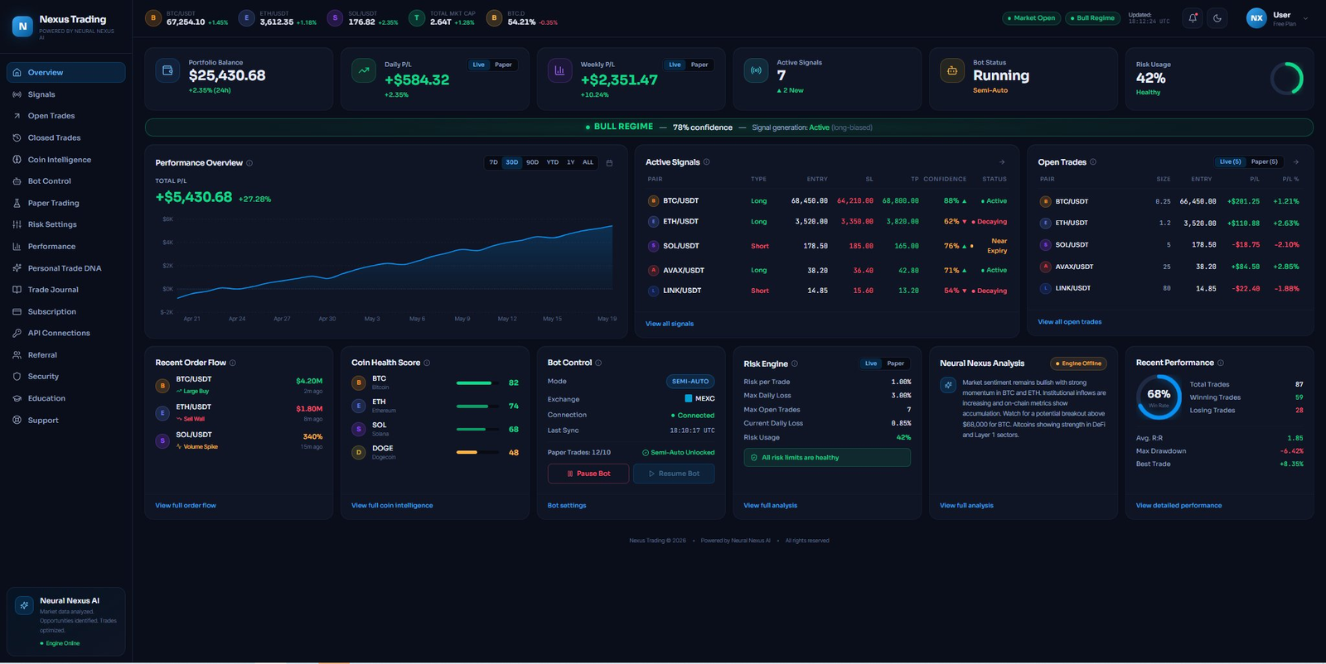Select the 90D chart range
Viewport: 1326px width, 664px height.
pos(532,162)
